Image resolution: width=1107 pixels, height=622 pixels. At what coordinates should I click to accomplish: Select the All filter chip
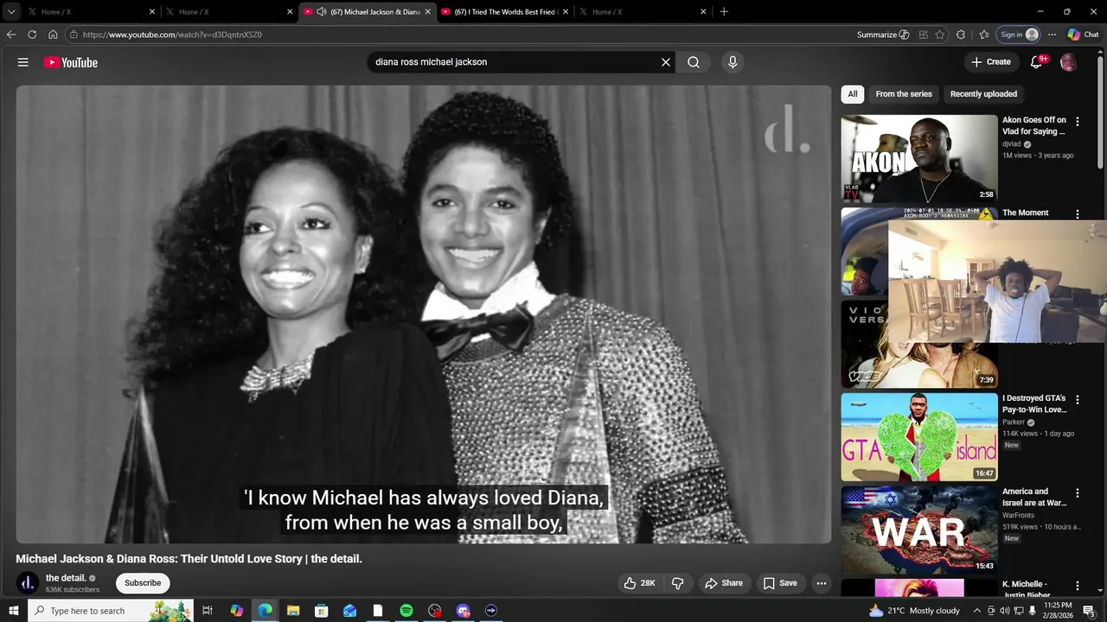click(853, 94)
